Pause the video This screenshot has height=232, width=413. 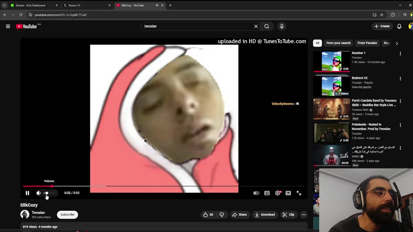(27, 193)
